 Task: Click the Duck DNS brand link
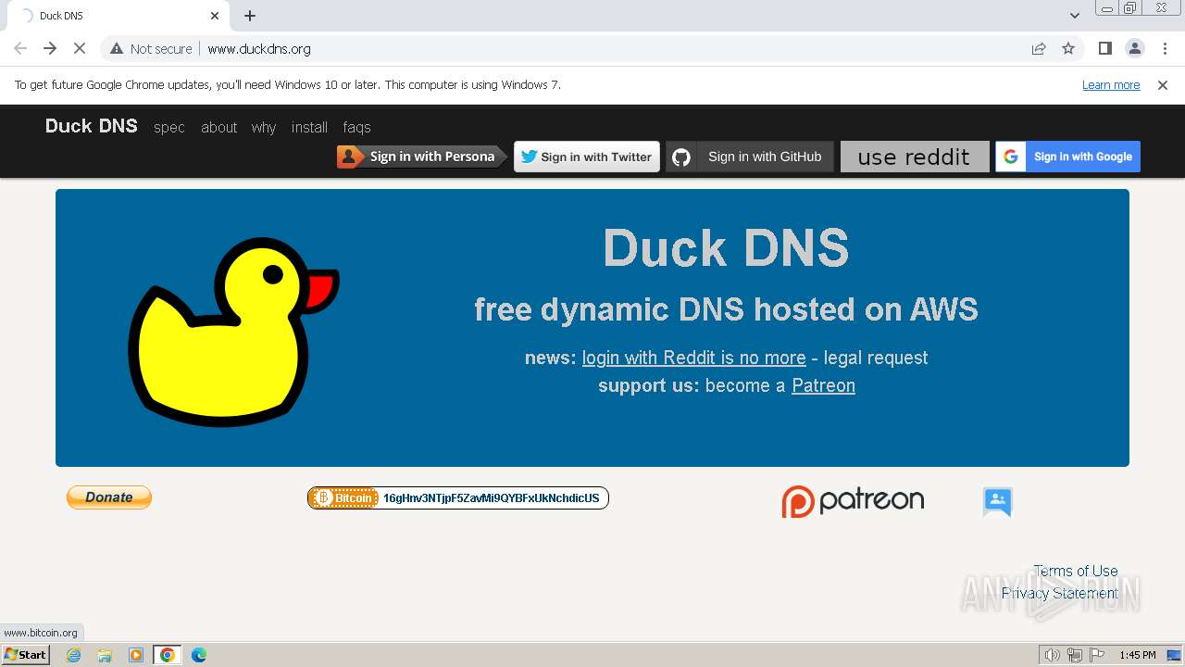pos(92,126)
